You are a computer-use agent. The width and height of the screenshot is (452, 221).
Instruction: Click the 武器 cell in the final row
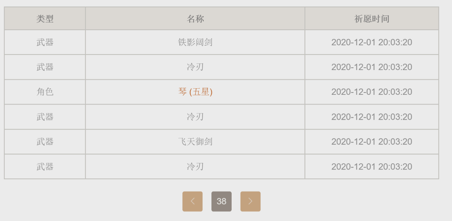point(45,167)
